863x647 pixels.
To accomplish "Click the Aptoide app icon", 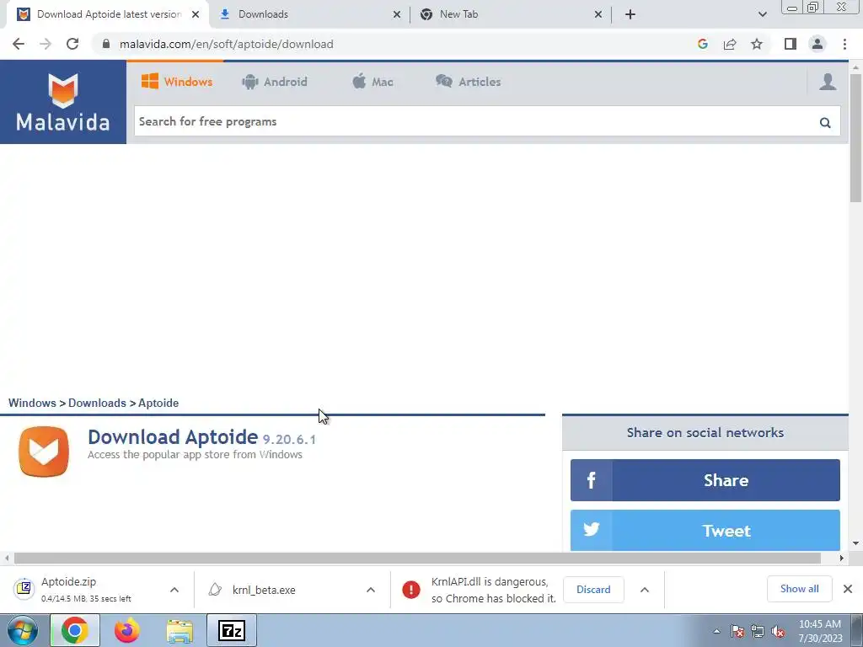I will [44, 452].
